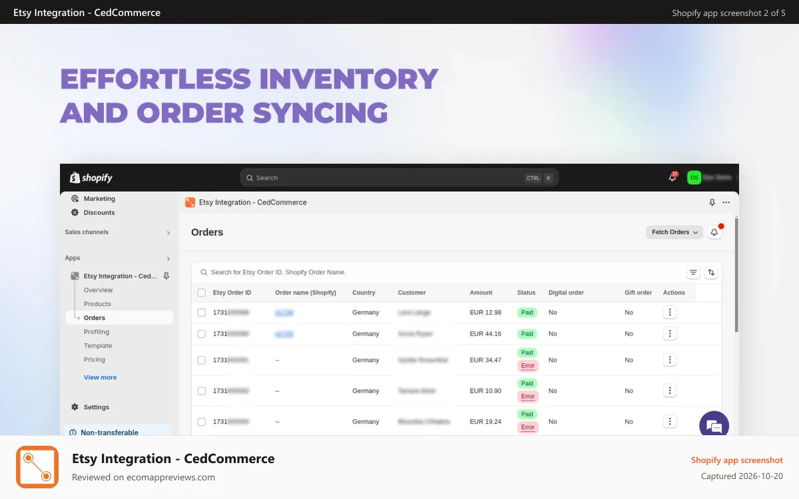Image resolution: width=799 pixels, height=499 pixels.
Task: Open the three-dot app header menu
Action: pos(726,202)
